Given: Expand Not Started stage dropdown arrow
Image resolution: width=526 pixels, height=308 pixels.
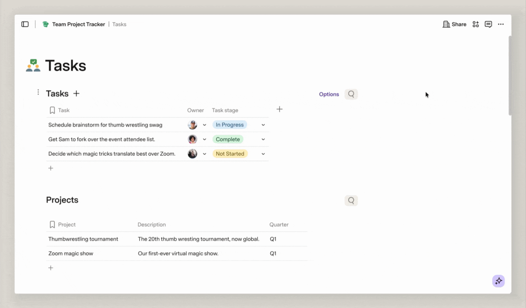Looking at the screenshot, I should 263,154.
